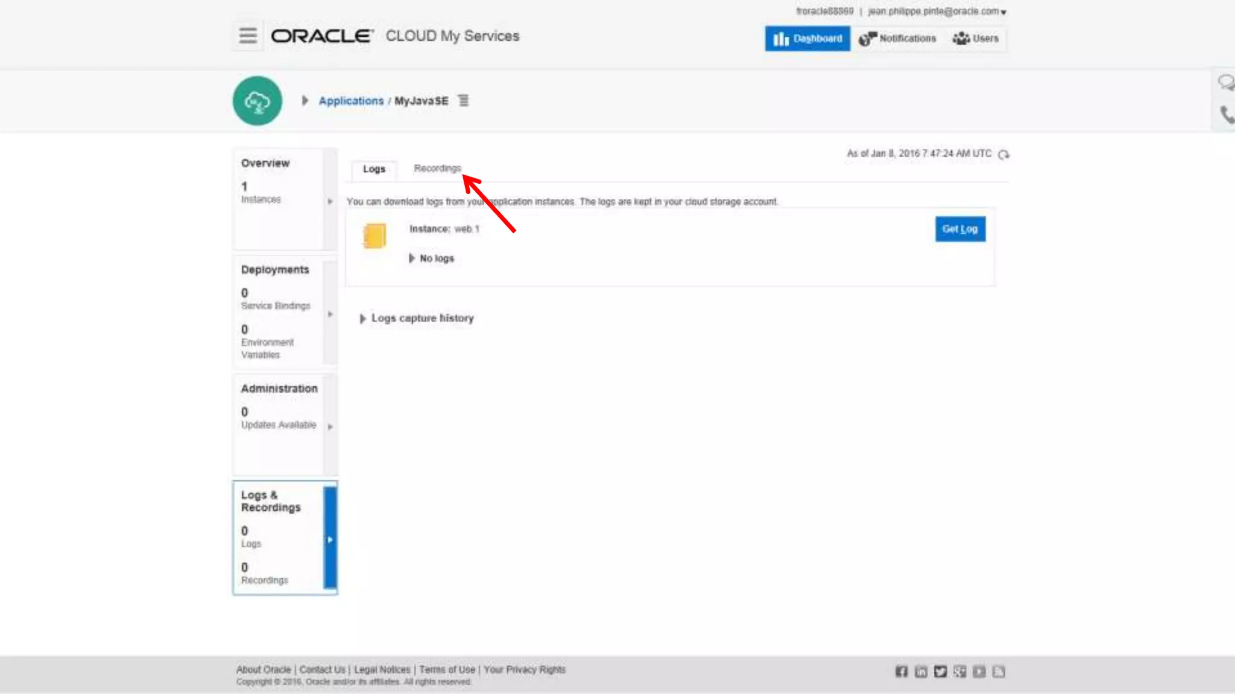Refresh the page timestamp
Viewport: 1235px width, 694px height.
tap(1003, 154)
